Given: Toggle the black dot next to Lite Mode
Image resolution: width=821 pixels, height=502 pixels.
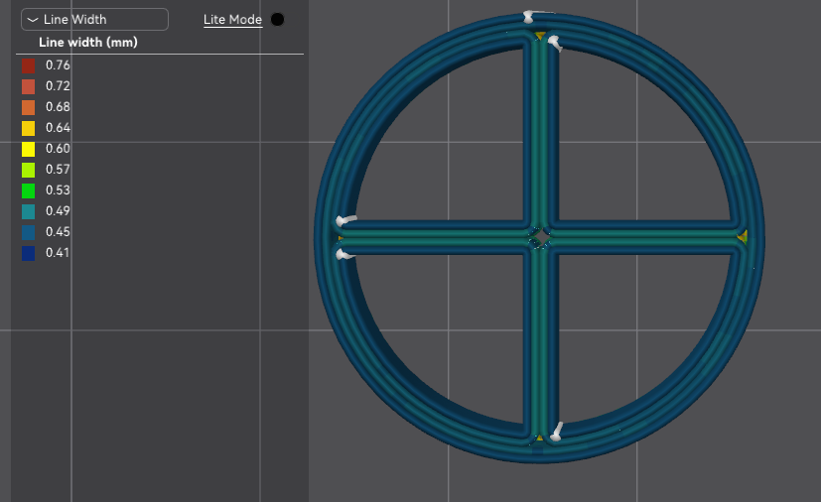Looking at the screenshot, I should (x=277, y=20).
